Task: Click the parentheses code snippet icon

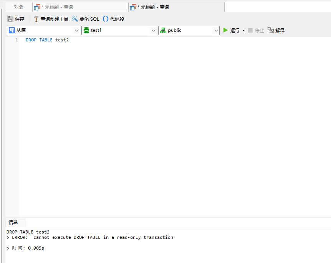Action: (106, 19)
